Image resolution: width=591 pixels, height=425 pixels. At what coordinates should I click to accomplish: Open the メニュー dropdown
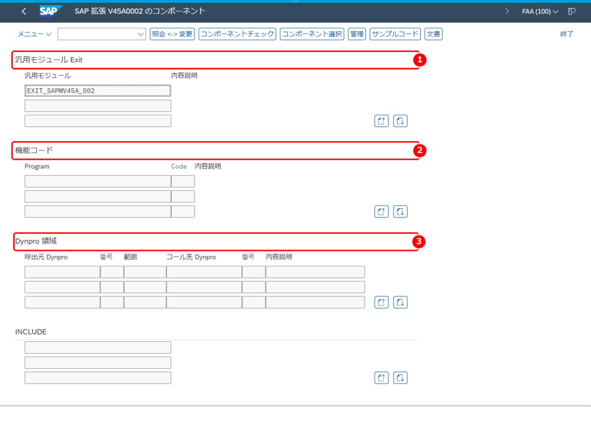34,34
